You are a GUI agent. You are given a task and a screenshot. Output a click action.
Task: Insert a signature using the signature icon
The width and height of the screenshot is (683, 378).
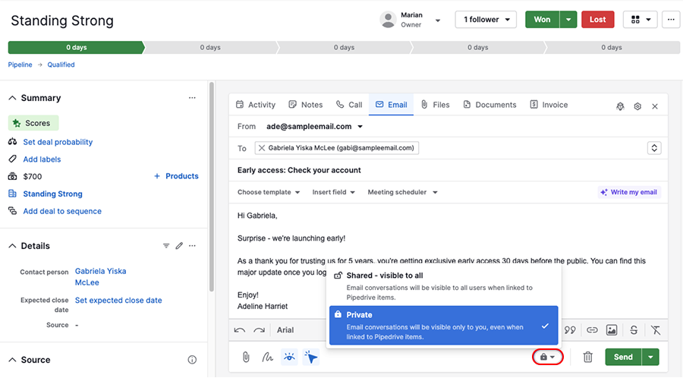[x=267, y=357]
